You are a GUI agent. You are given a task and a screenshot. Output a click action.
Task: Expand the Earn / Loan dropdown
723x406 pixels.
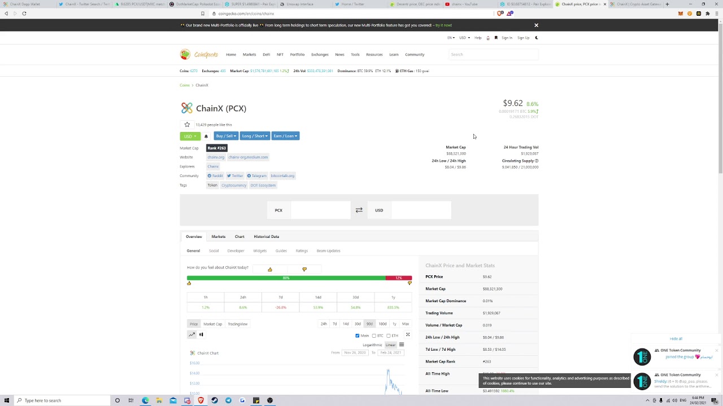coord(285,136)
